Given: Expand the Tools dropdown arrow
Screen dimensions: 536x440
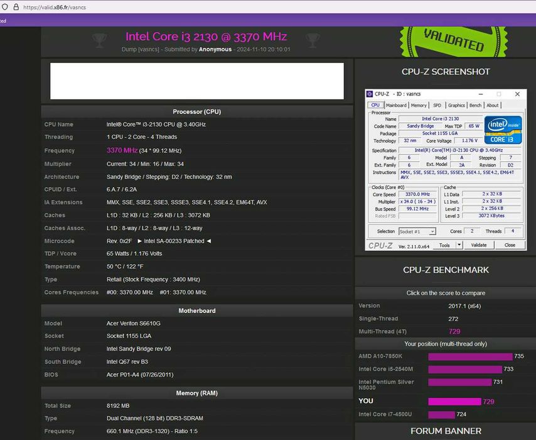Looking at the screenshot, I should pyautogui.click(x=459, y=245).
